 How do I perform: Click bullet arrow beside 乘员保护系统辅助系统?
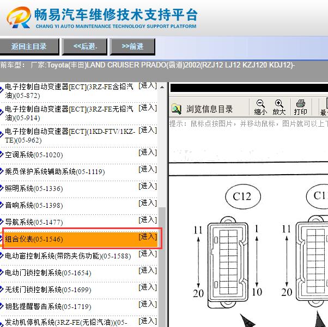(2, 171)
